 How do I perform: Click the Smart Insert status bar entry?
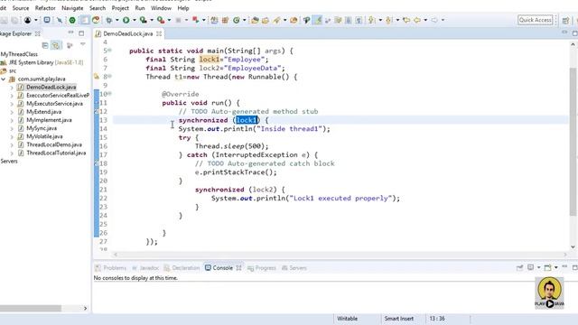click(399, 319)
